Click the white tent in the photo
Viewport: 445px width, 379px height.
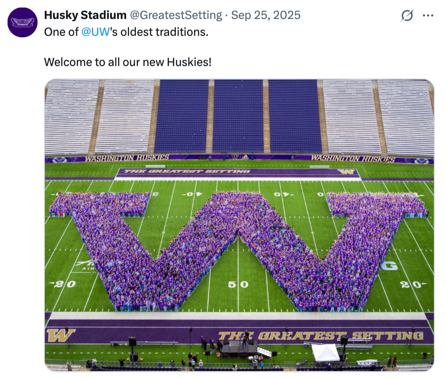(x=326, y=353)
